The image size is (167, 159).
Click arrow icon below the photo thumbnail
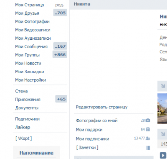click(163, 134)
